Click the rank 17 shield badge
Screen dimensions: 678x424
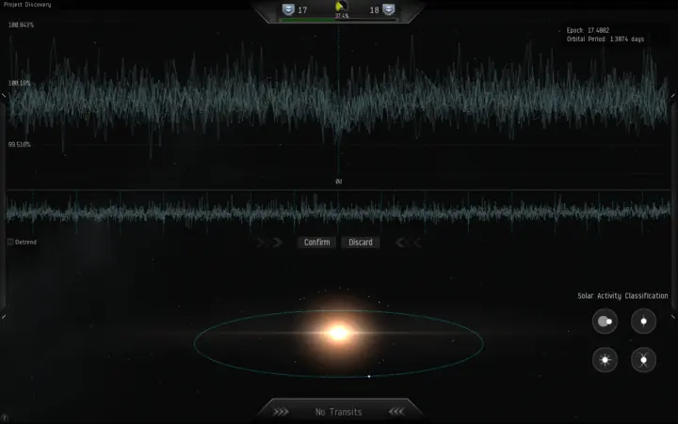click(288, 9)
